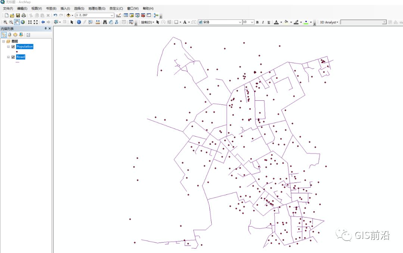Viewport: 403px width, 253px height.
Task: Select the Population layer name
Action: (x=25, y=47)
